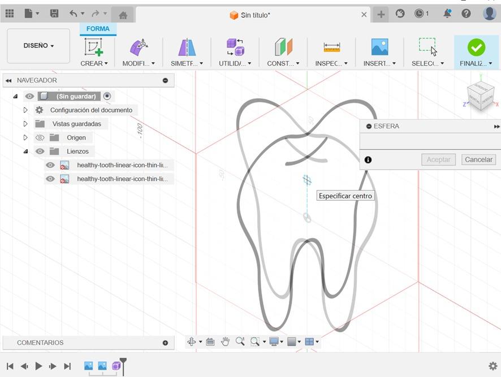501x377 pixels.
Task: Play the timeline
Action: 38,366
